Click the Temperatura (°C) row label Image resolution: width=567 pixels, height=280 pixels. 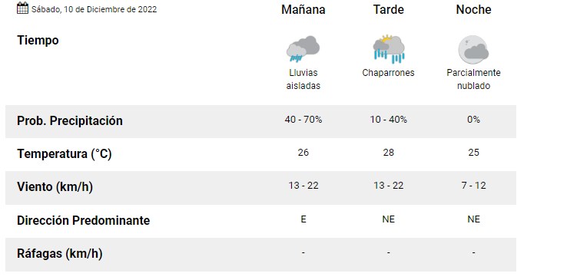[x=65, y=154]
